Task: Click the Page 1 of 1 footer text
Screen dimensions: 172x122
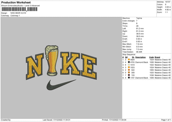Action: tap(164, 120)
